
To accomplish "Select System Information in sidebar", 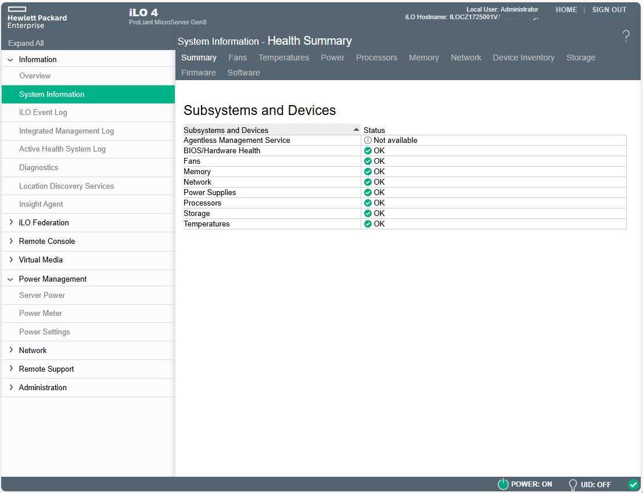I will (x=88, y=94).
